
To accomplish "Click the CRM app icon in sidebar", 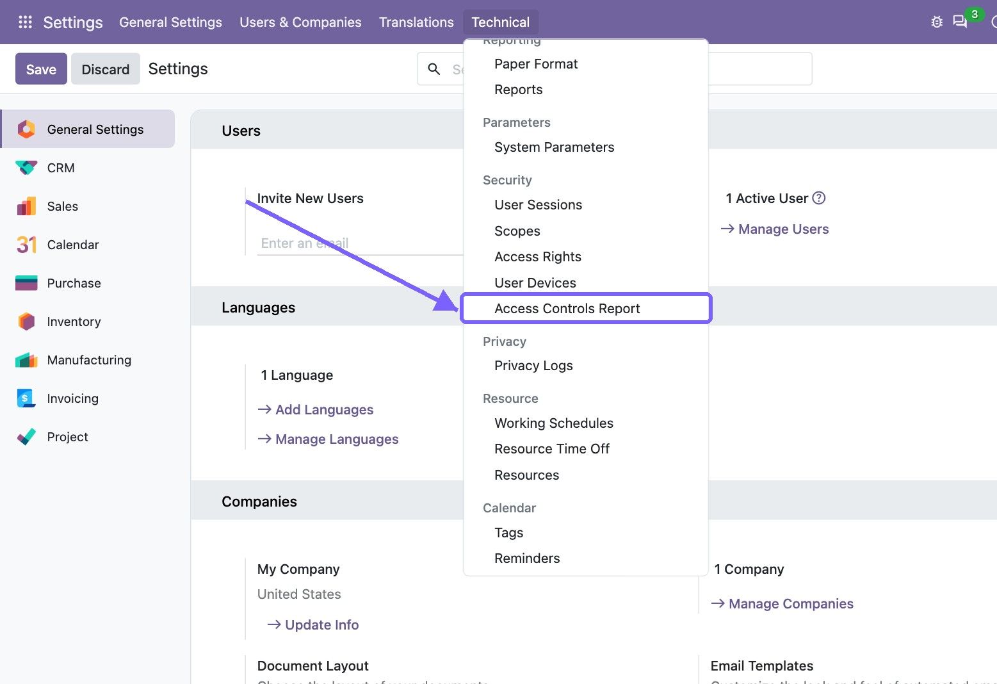I will (26, 168).
